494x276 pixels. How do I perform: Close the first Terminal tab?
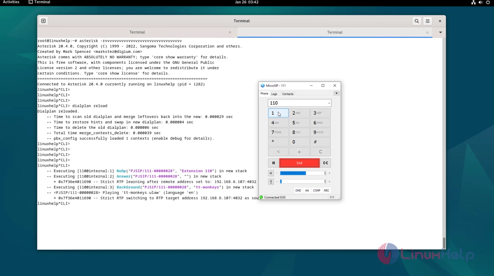pos(230,32)
